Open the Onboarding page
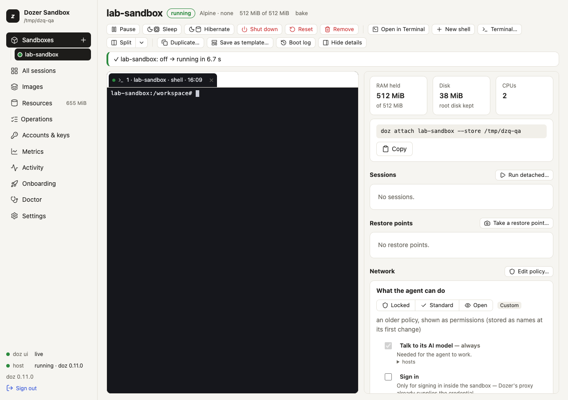Screen dimensions: 568x400 point(48,184)
